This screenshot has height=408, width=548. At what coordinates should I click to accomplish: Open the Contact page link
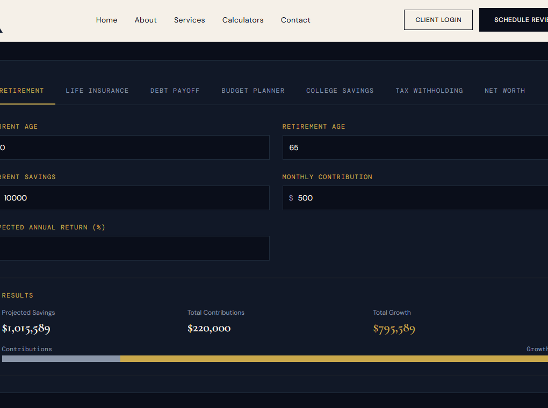[295, 20]
